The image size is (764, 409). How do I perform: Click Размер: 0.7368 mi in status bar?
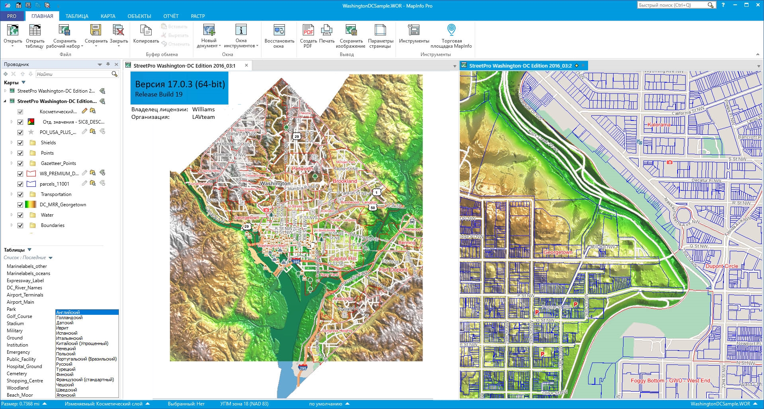(x=23, y=404)
